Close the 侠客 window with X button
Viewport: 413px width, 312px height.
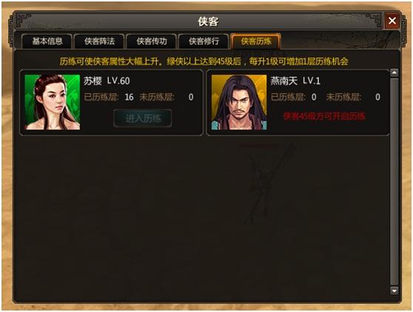(x=392, y=21)
